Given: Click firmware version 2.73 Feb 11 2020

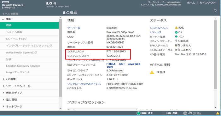Looking at the screenshot, I should coord(117,75).
